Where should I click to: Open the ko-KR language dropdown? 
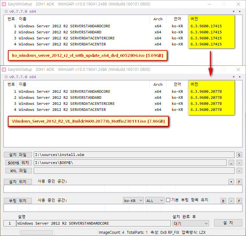[x=133, y=200]
